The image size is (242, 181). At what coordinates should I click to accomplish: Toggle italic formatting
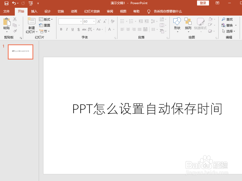(x=67, y=30)
